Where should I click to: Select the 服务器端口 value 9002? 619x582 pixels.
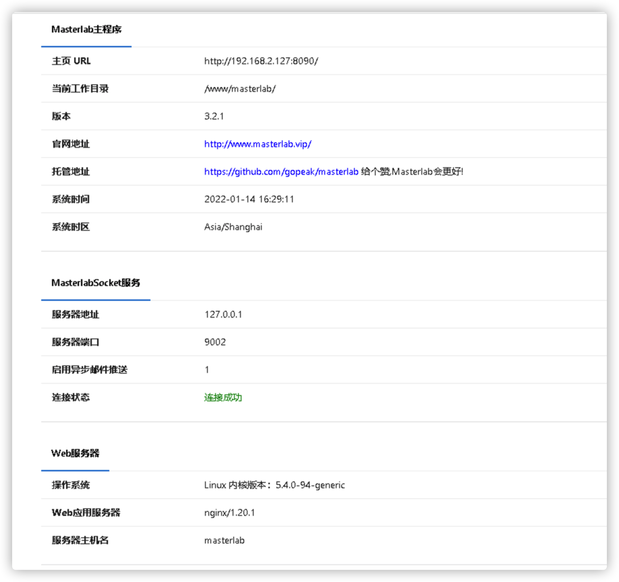[215, 342]
